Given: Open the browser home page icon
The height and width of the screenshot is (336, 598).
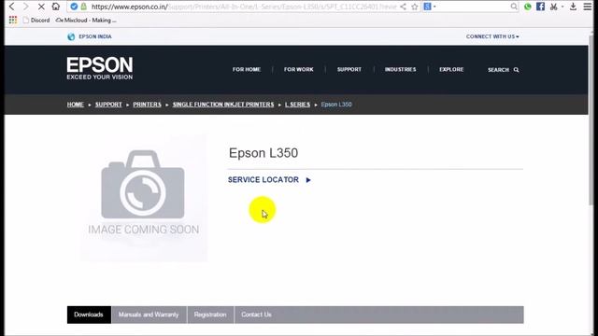Looking at the screenshot, I should 56,7.
